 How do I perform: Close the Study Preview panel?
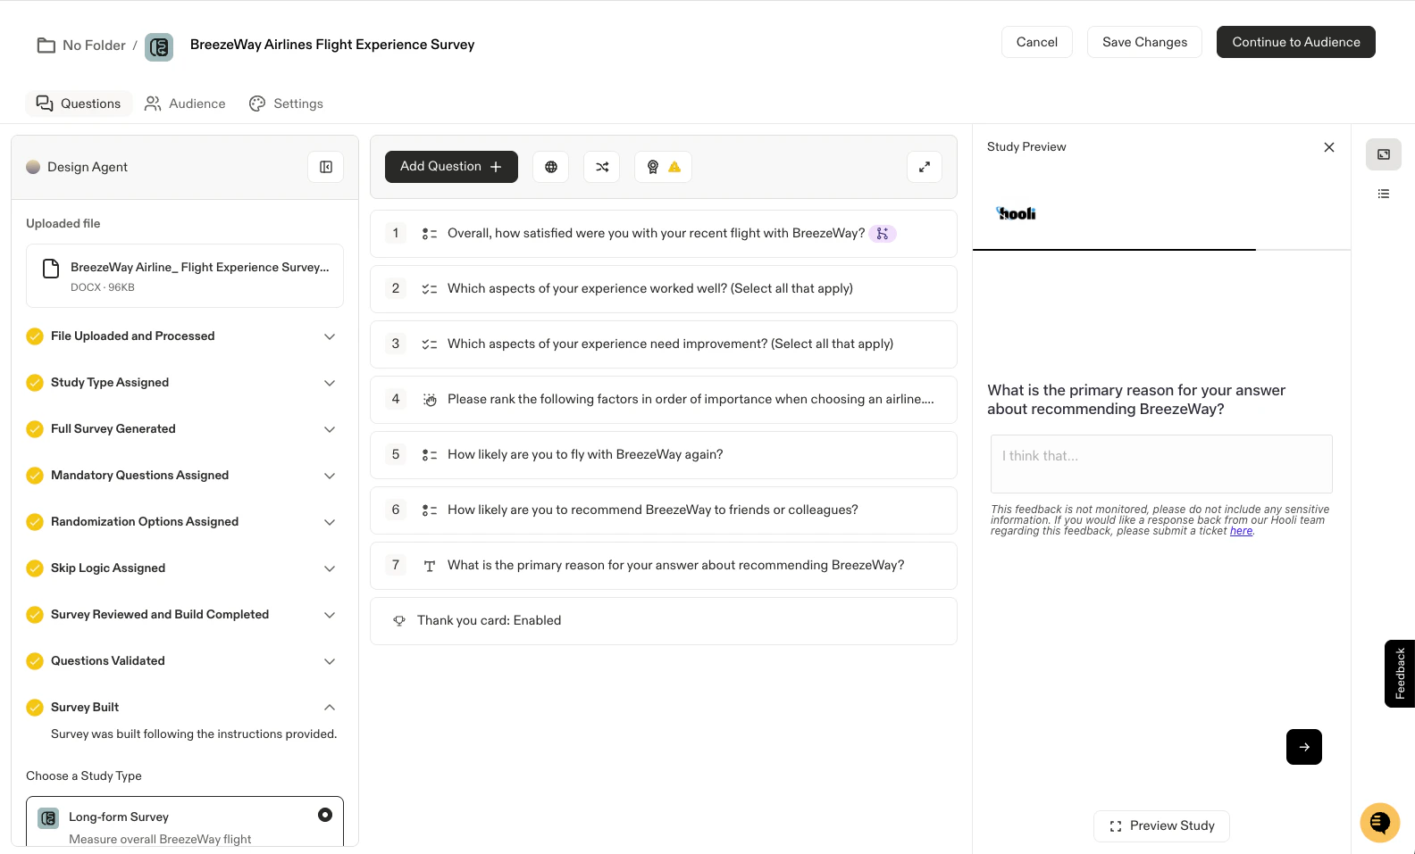click(x=1329, y=147)
